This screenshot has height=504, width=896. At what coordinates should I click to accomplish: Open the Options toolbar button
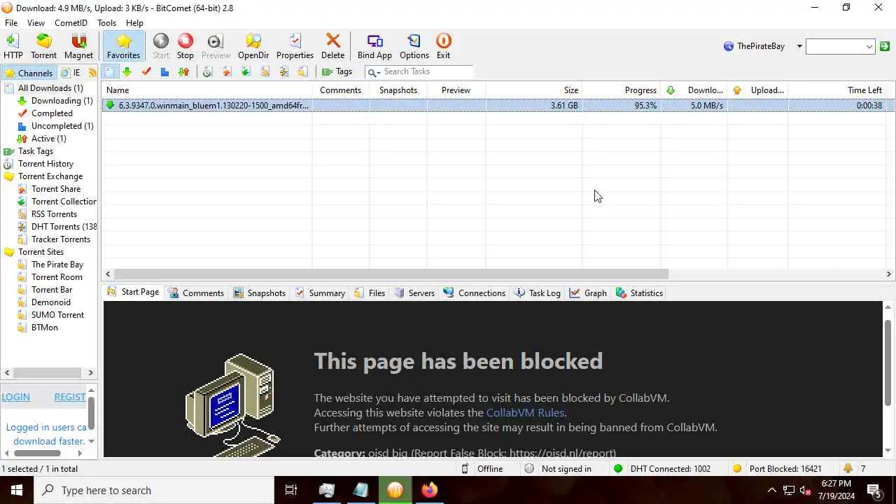pyautogui.click(x=414, y=46)
